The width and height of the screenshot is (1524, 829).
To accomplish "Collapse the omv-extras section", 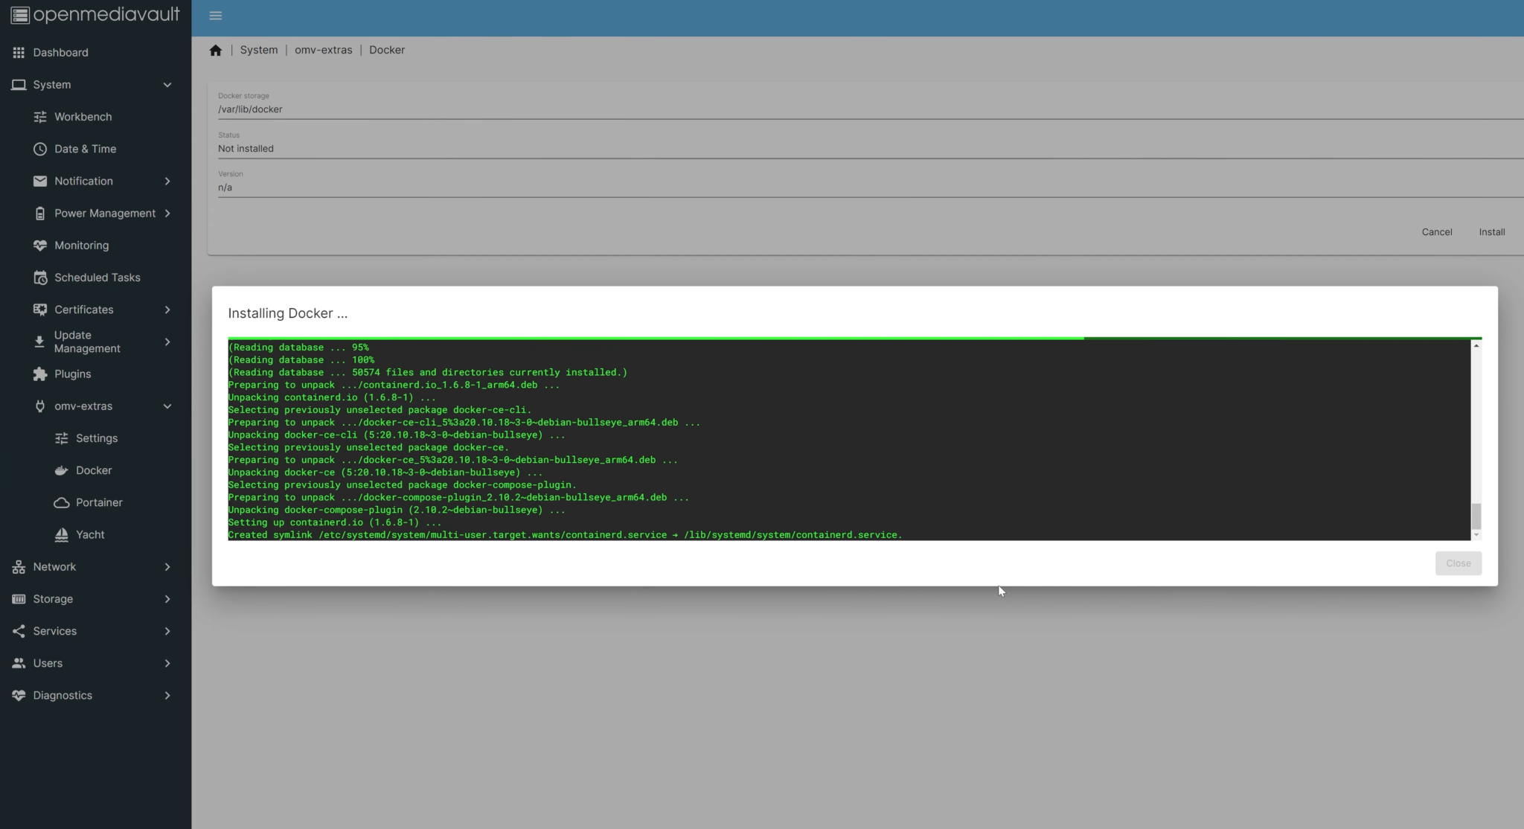I will (167, 406).
